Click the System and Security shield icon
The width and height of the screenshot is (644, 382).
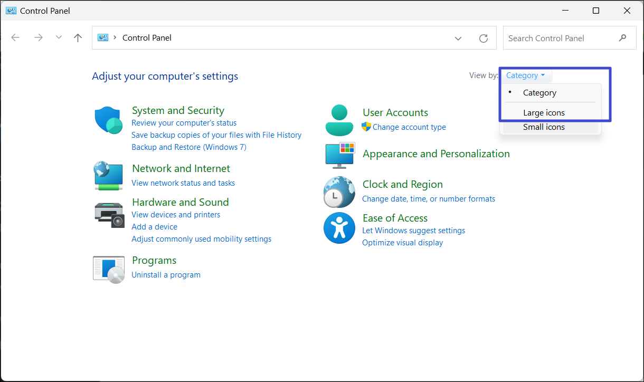tap(109, 120)
